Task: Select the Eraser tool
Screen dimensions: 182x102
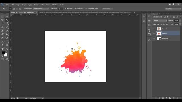Action: coord(3,34)
